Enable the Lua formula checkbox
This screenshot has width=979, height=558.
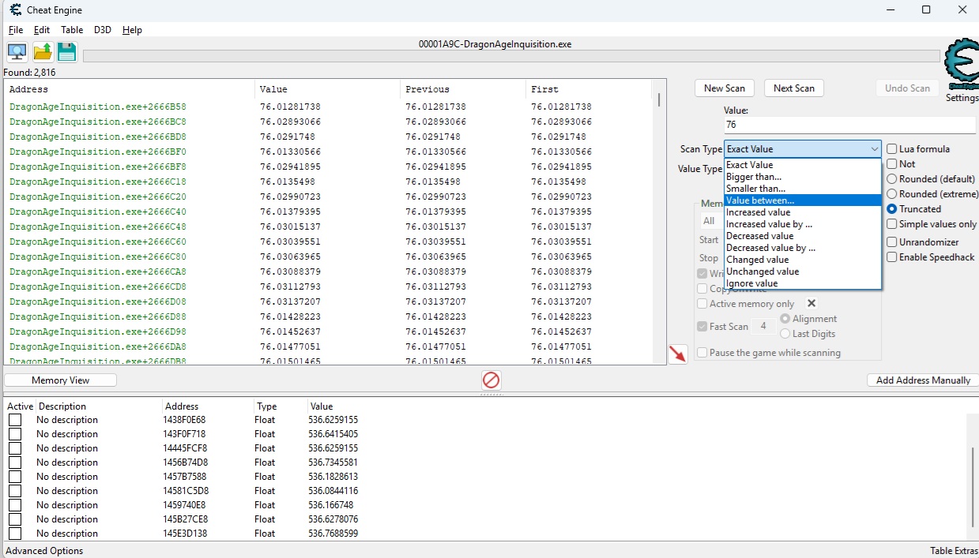[x=892, y=149]
